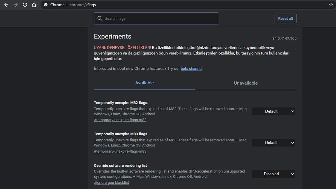
Task: Open the Disabled dropdown for software rendering override
Action: pyautogui.click(x=273, y=174)
